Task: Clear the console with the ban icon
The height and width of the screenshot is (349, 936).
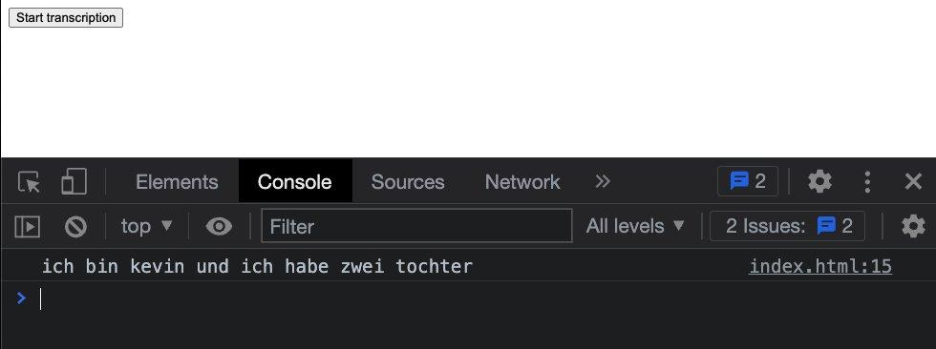Action: point(75,226)
